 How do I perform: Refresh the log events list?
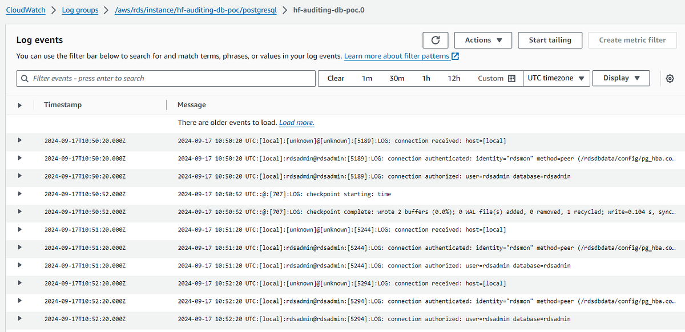(436, 40)
